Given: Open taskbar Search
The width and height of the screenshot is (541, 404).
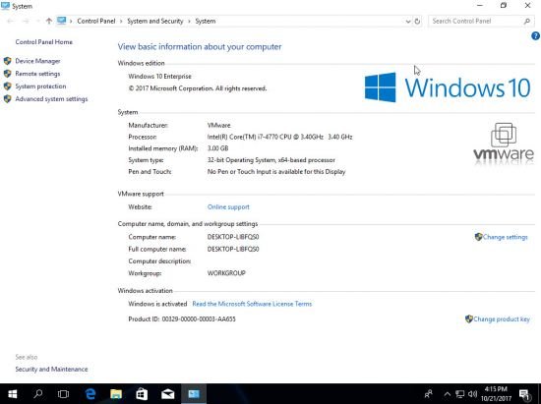Looking at the screenshot, I should (38, 394).
